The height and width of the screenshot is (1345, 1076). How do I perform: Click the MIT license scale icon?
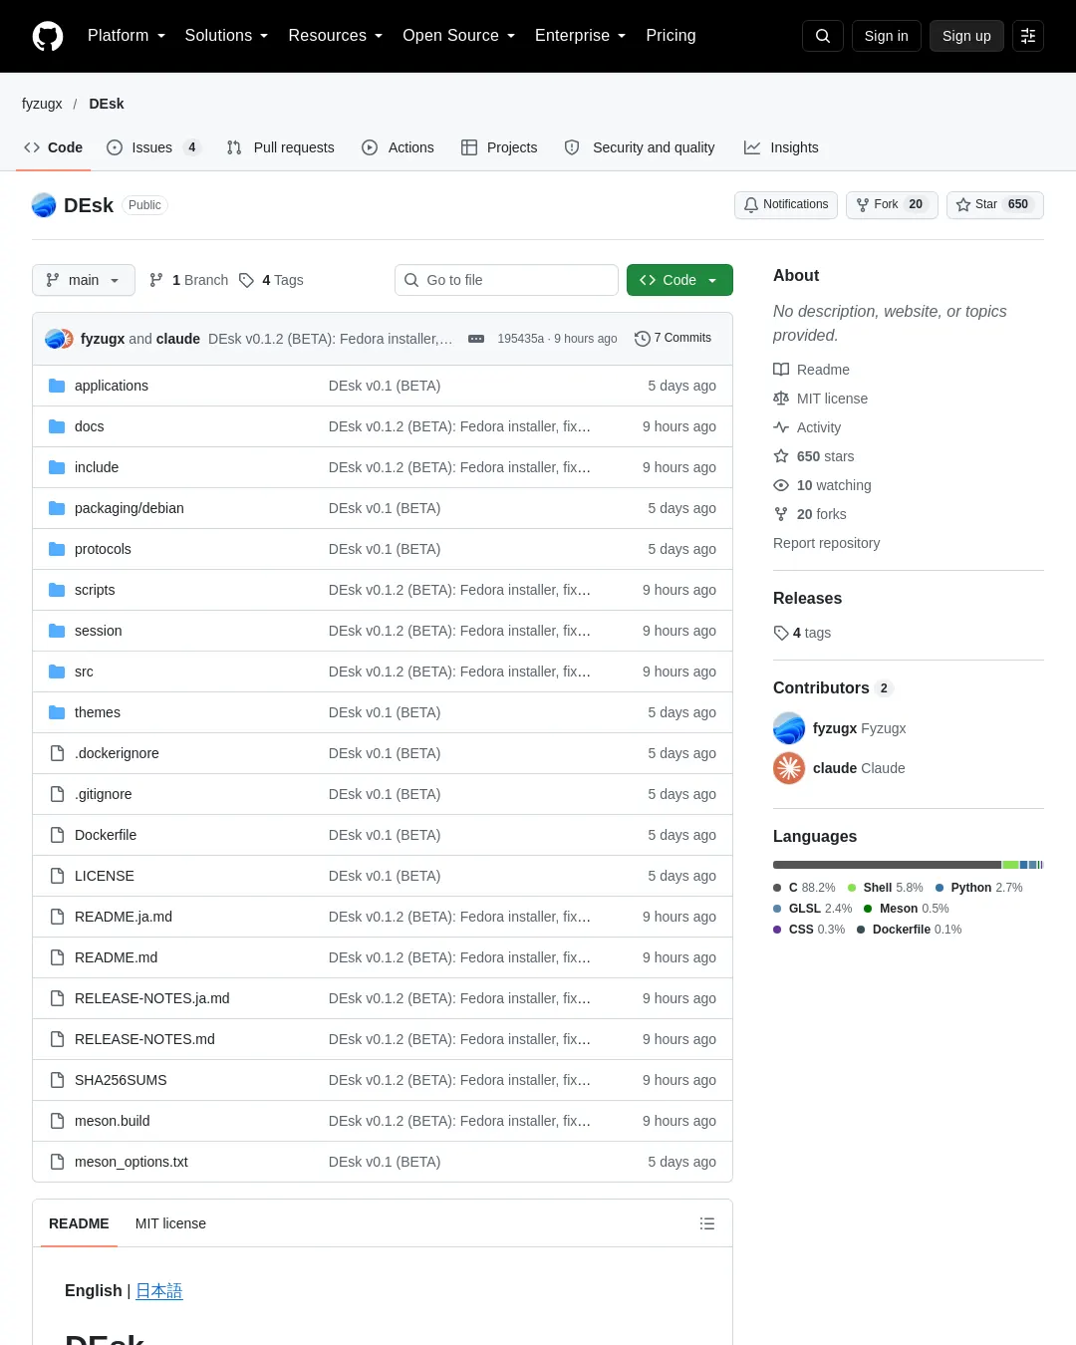coord(781,399)
